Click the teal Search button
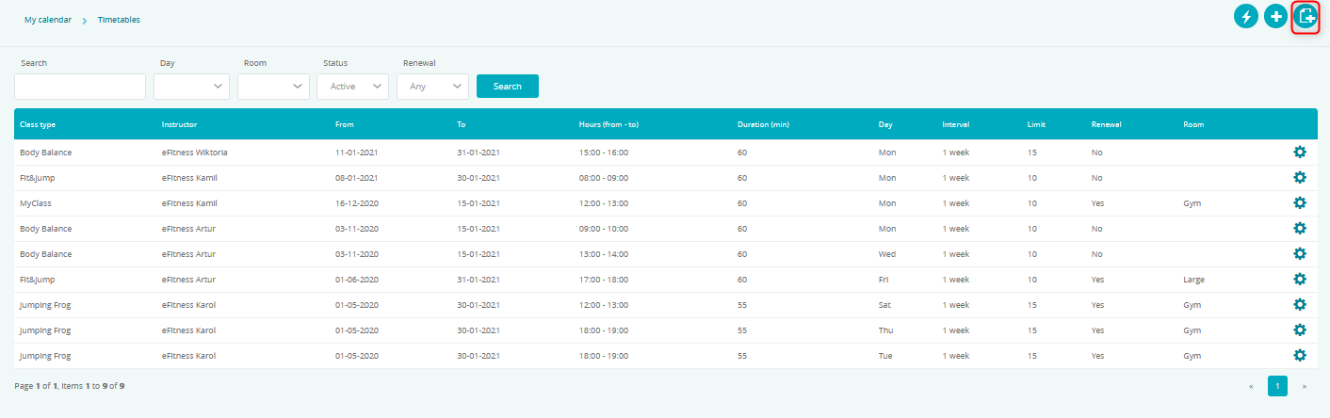 508,87
